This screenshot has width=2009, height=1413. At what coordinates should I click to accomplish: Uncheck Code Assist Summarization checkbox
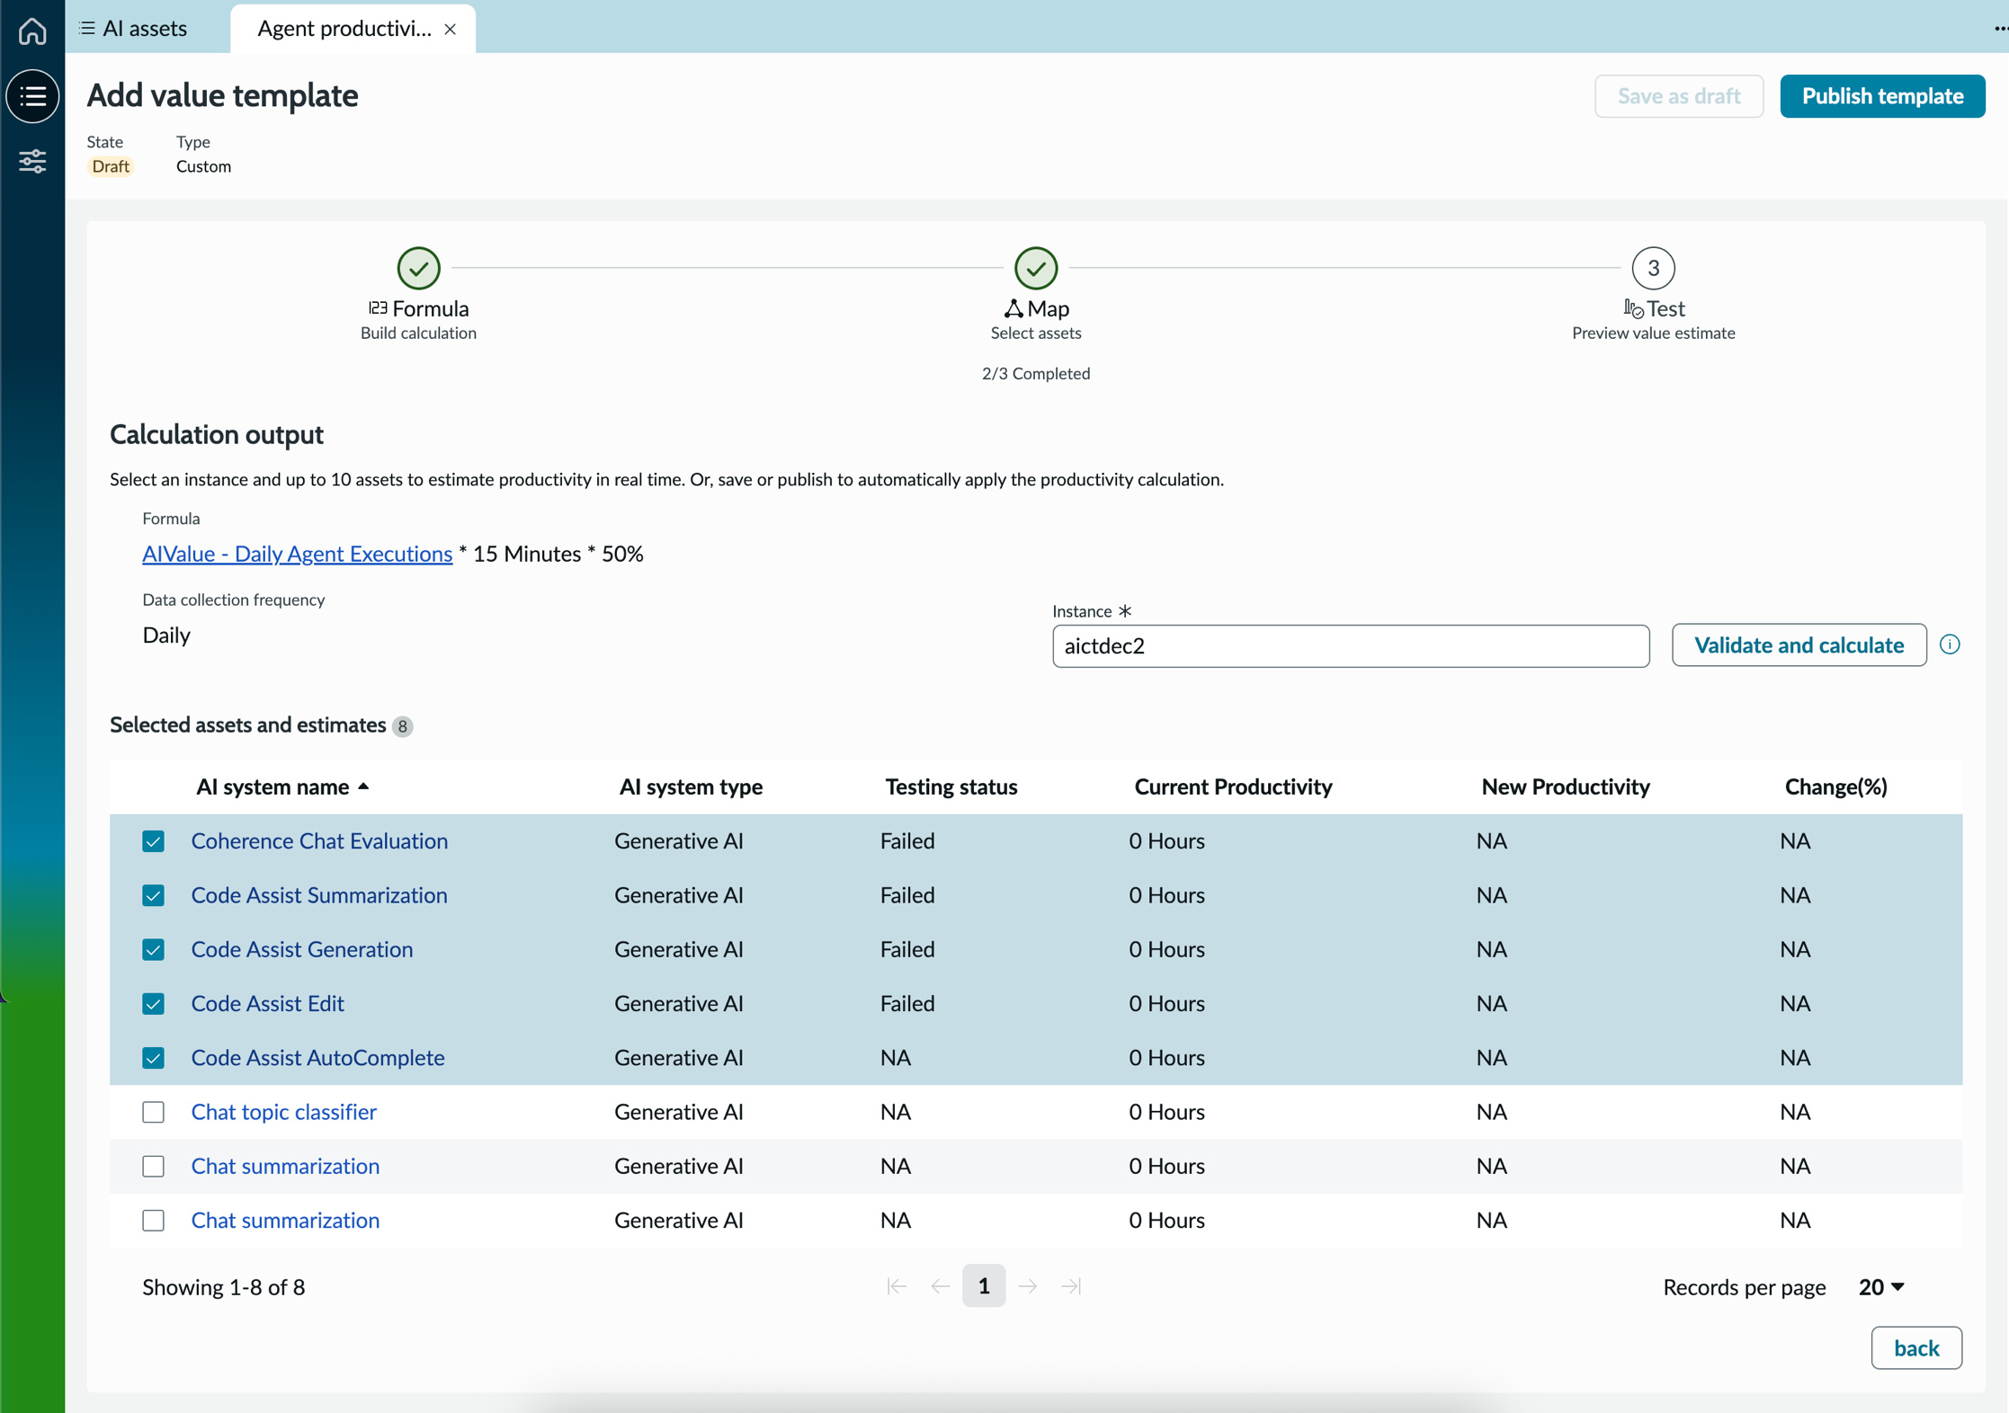click(x=153, y=895)
